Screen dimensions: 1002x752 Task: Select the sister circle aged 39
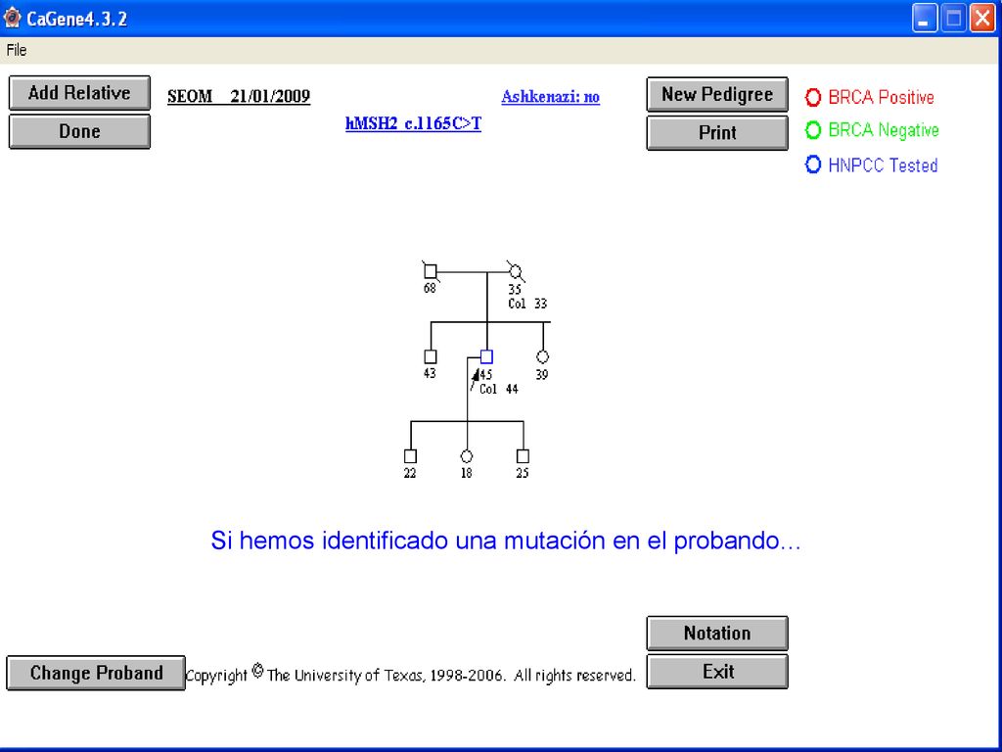click(x=542, y=356)
